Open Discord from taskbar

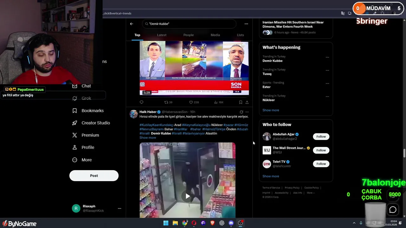(x=231, y=223)
